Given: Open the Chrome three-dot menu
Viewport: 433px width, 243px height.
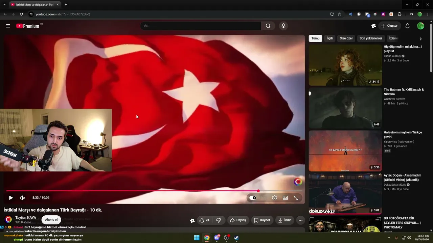Looking at the screenshot, I should [x=428, y=14].
